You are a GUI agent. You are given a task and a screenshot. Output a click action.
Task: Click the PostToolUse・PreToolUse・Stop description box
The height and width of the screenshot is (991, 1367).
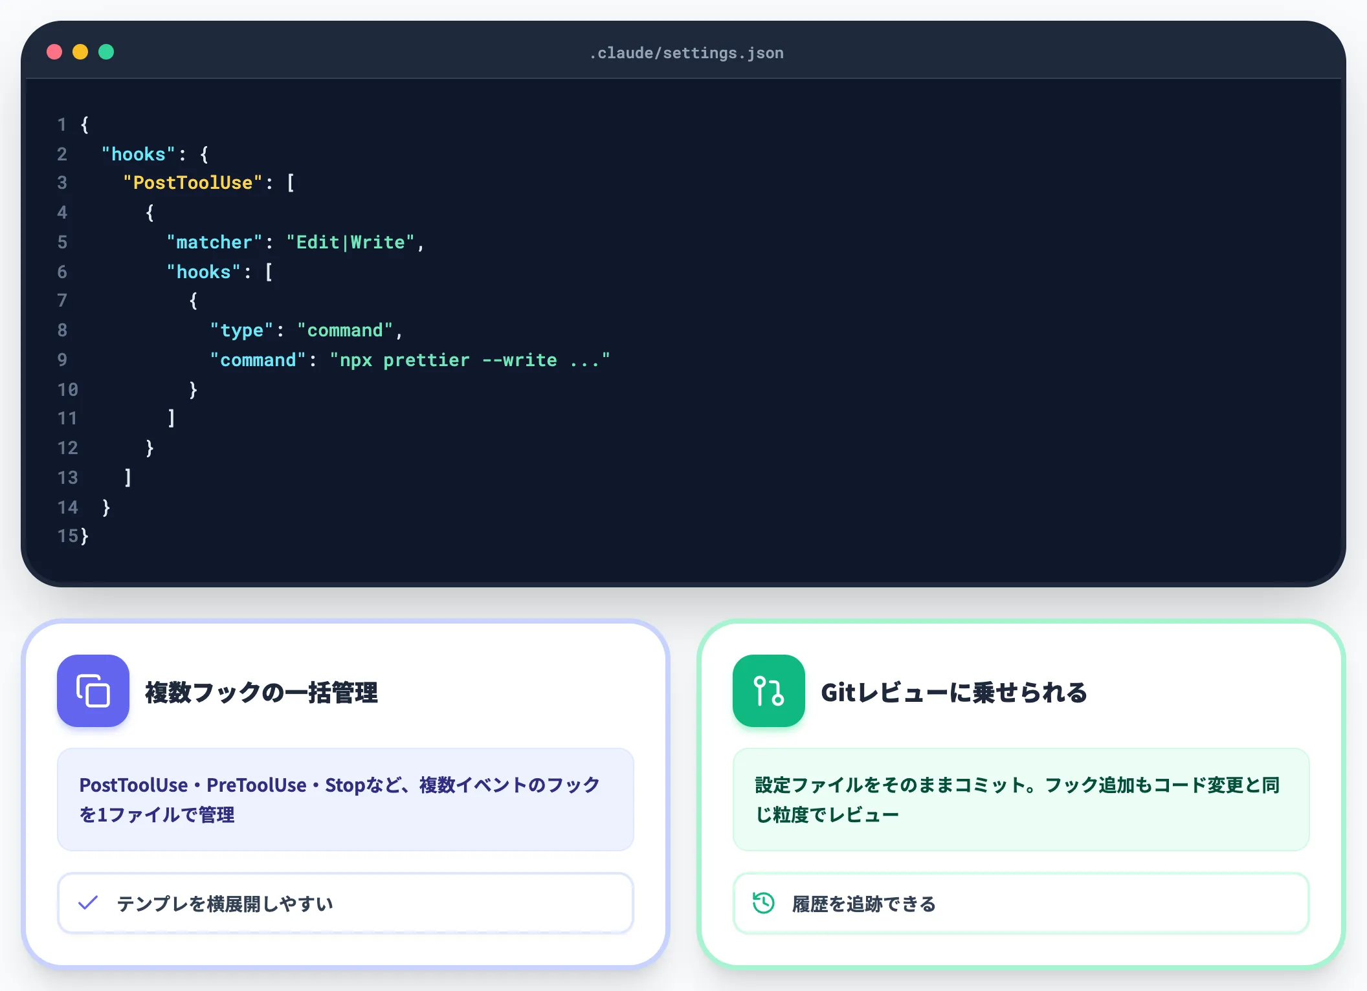pos(346,800)
